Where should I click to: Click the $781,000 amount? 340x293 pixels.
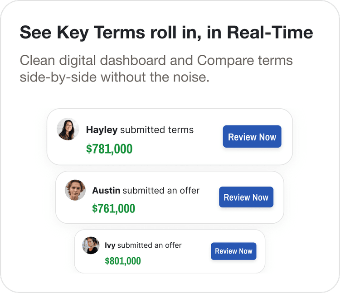point(109,149)
